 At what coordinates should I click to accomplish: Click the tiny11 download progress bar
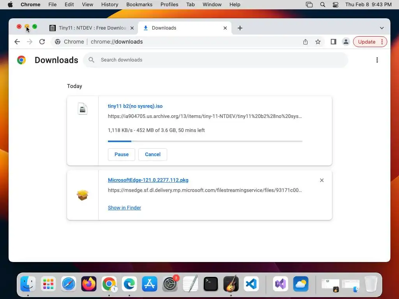click(205, 141)
